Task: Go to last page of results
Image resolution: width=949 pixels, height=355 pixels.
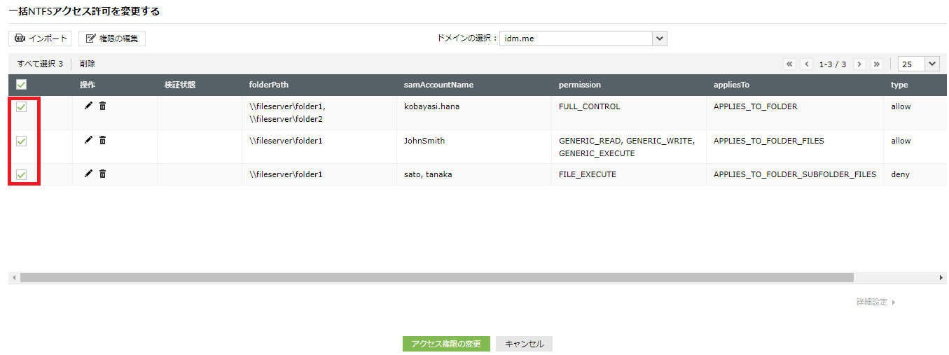Action: 876,64
